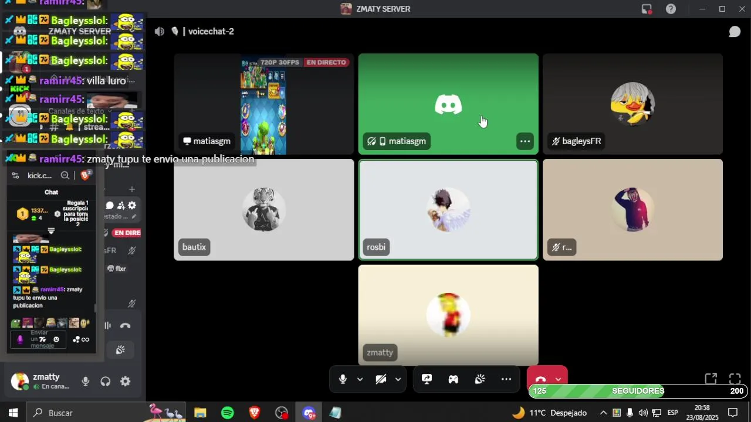
Task: Disconnect from the call with red button
Action: [x=540, y=379]
